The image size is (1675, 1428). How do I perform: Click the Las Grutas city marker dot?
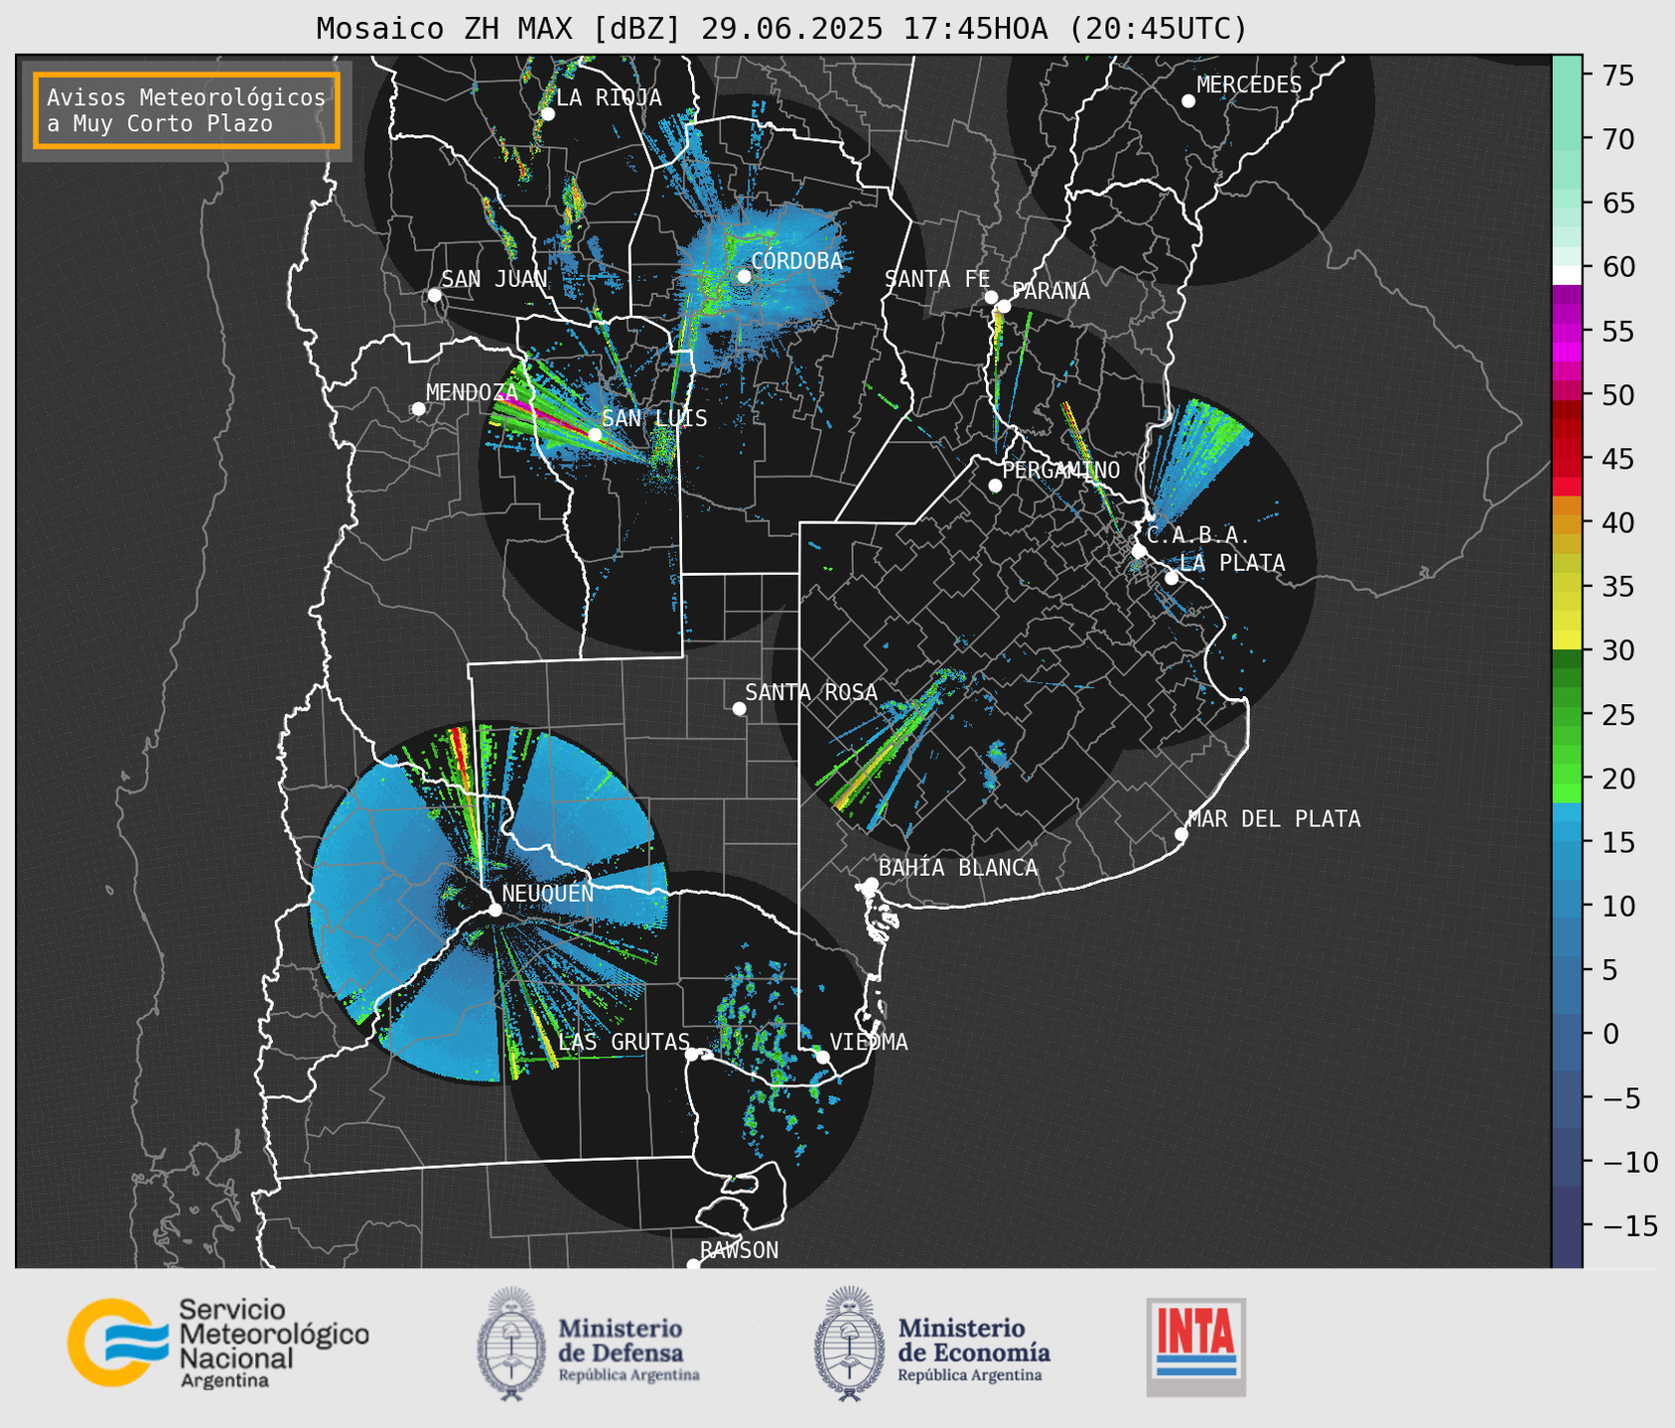692,1055
